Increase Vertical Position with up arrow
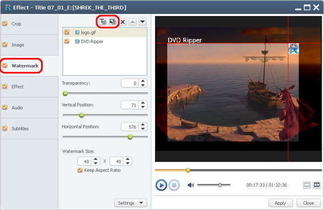324x210 pixels. [x=143, y=103]
